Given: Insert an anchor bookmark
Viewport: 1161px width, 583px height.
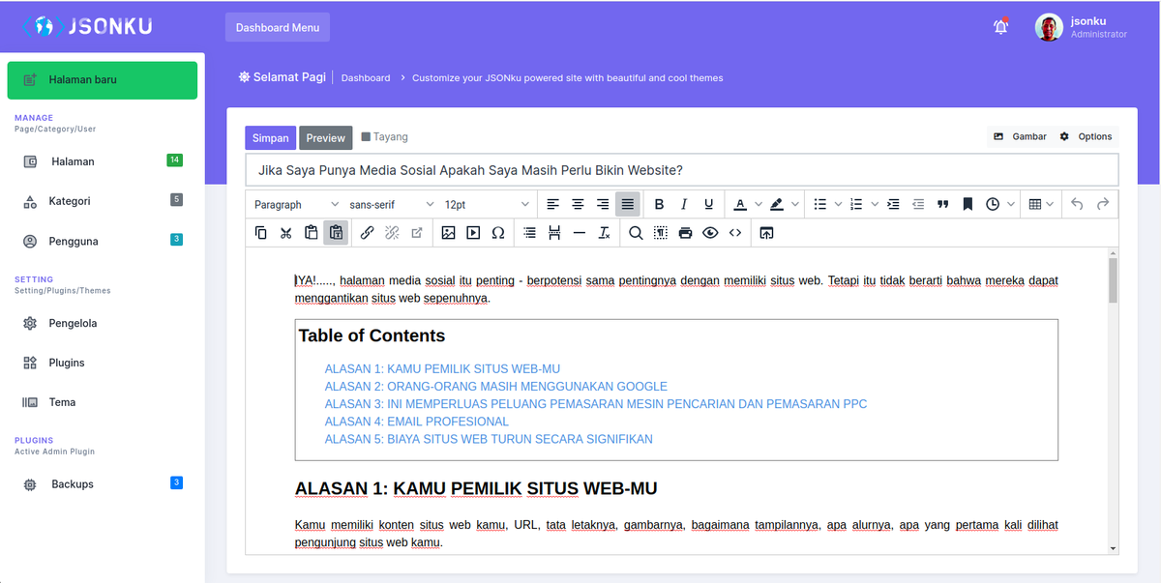Looking at the screenshot, I should (x=967, y=204).
